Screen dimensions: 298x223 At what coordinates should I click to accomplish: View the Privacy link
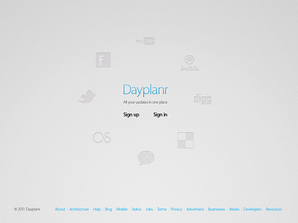(x=176, y=209)
